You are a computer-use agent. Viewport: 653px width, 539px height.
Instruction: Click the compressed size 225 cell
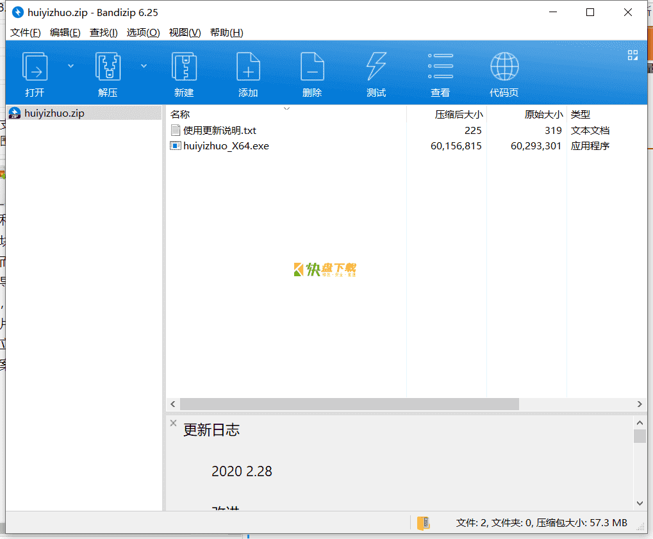tap(473, 130)
